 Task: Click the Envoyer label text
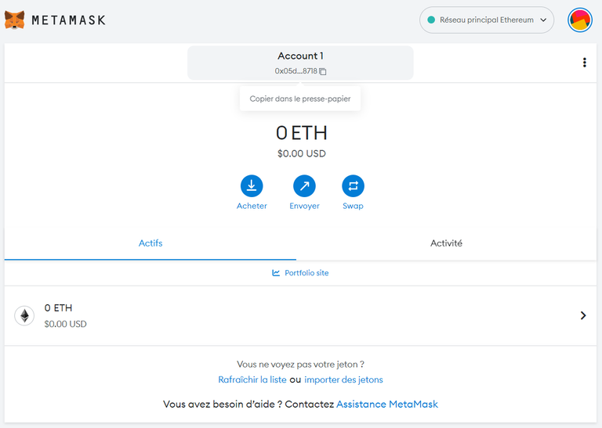click(304, 206)
